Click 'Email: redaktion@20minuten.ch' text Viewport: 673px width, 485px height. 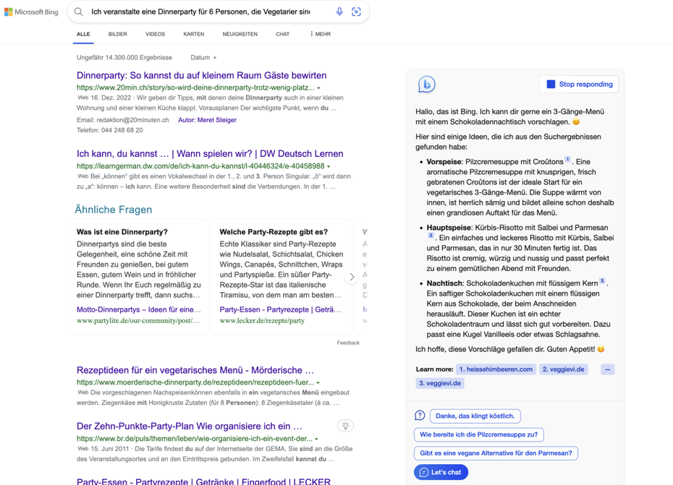(123, 120)
